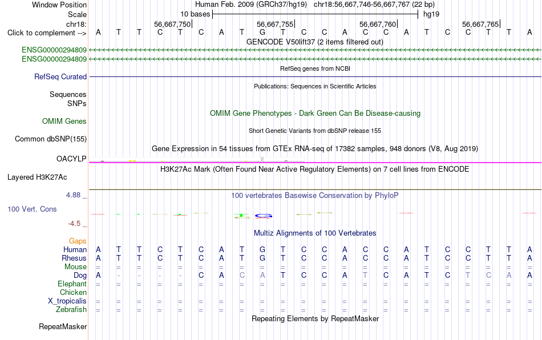Click the chr18:56,667,746-56,667,767 position text
The height and width of the screenshot is (340, 542).
374,5
